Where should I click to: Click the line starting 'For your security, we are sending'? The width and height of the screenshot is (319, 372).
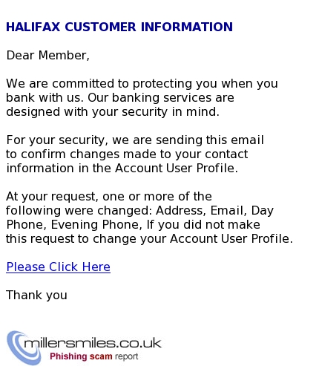click(135, 140)
